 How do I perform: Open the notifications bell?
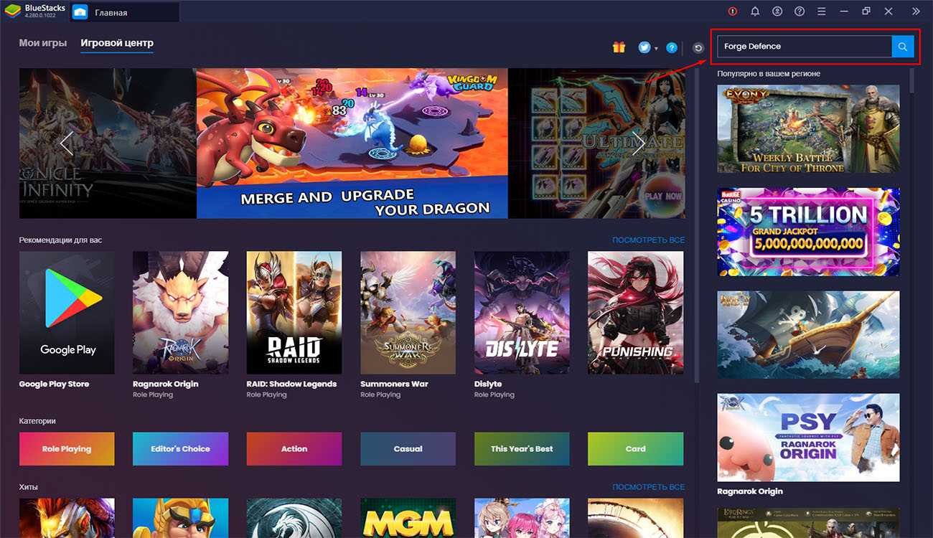click(x=755, y=11)
